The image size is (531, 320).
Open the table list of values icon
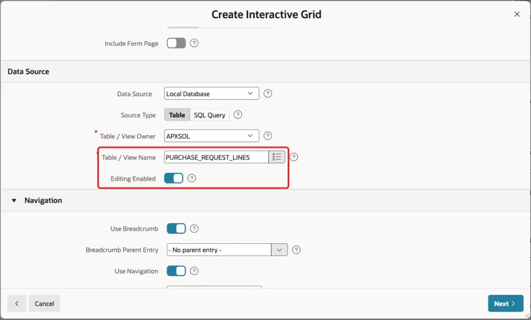(277, 157)
